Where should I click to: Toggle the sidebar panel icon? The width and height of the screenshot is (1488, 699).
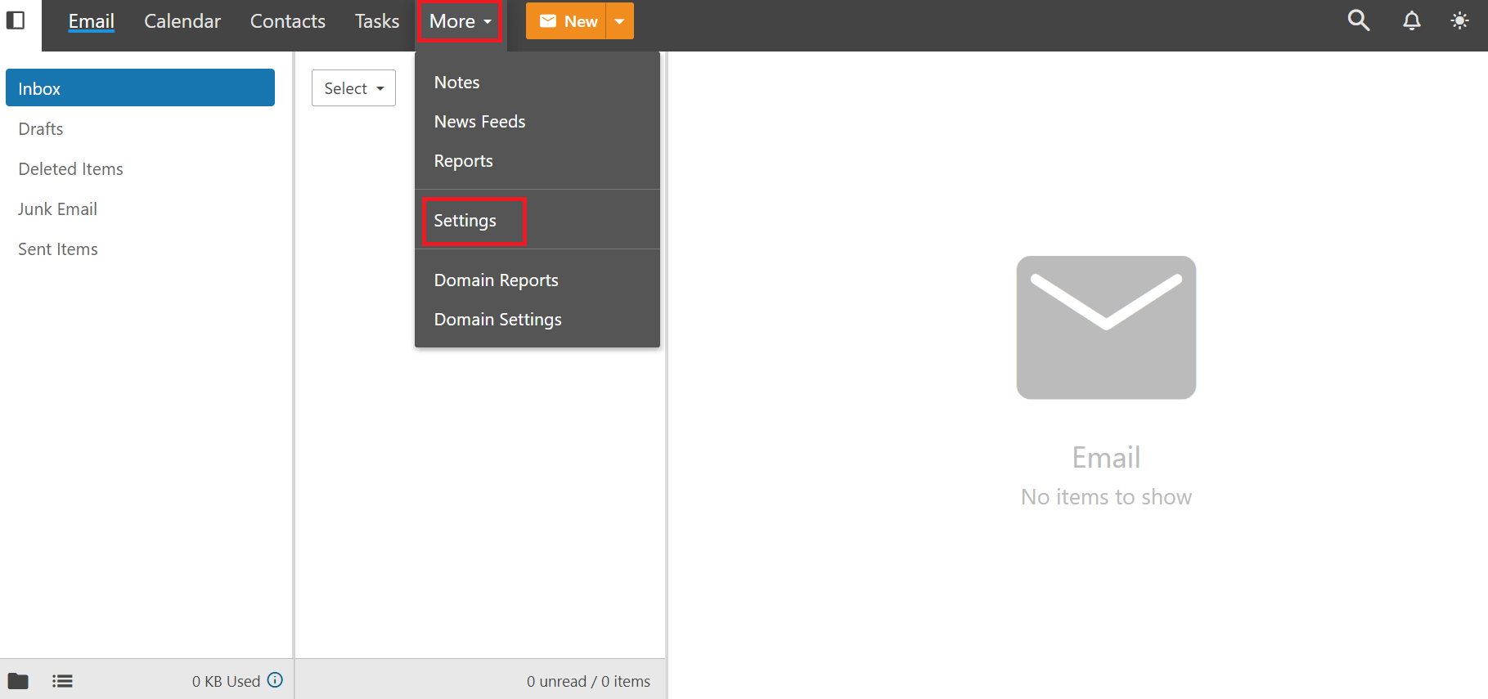click(x=16, y=20)
